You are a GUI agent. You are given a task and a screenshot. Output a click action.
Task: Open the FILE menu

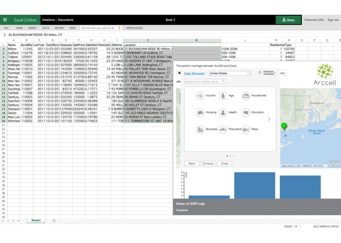point(6,28)
